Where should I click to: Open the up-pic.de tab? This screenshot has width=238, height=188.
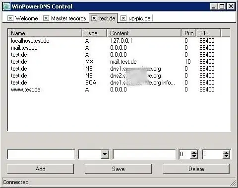(139, 18)
